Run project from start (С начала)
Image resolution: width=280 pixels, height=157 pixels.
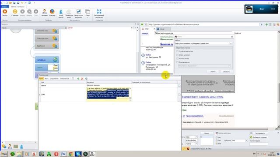pos(15,13)
